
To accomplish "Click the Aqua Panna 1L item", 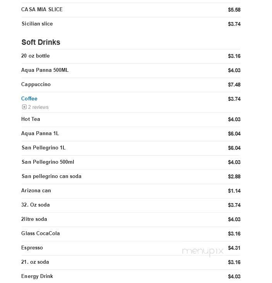I will pos(40,133).
